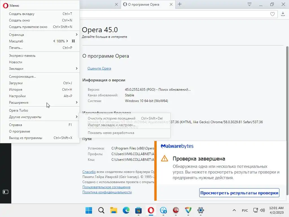Show hidden tray icons chevron
The image size is (289, 217).
(x=234, y=210)
